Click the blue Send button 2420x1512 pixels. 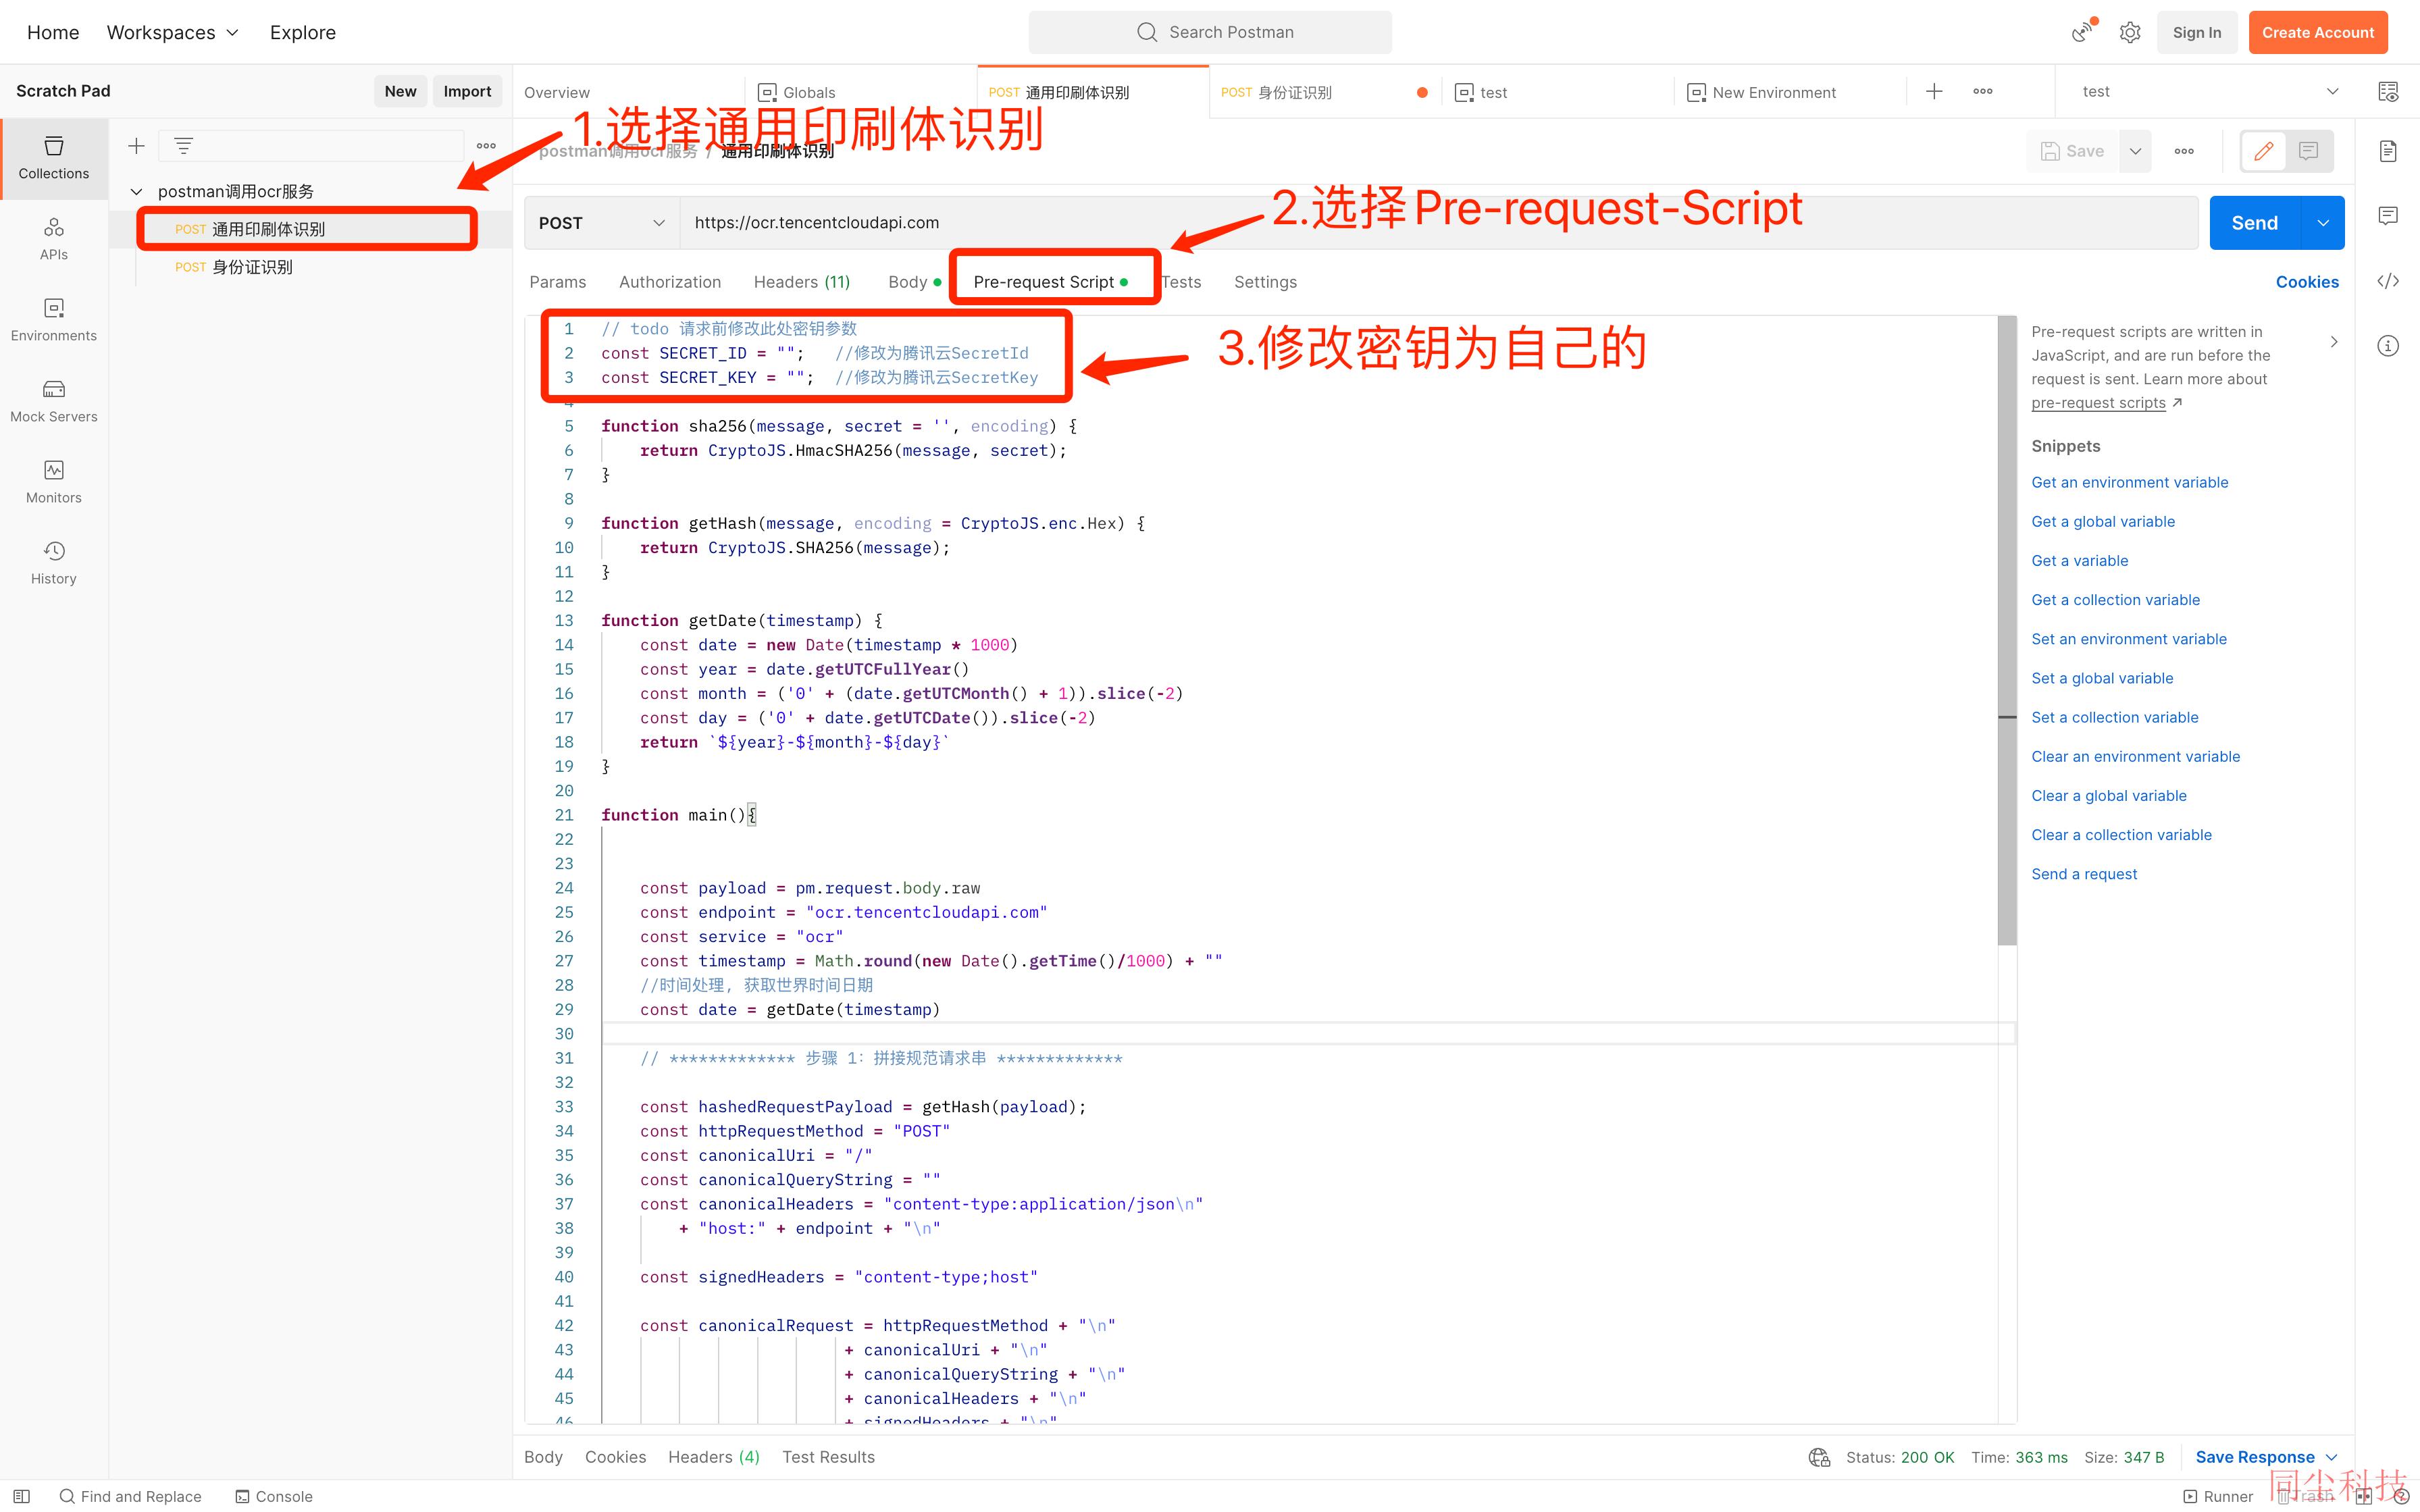click(2255, 223)
